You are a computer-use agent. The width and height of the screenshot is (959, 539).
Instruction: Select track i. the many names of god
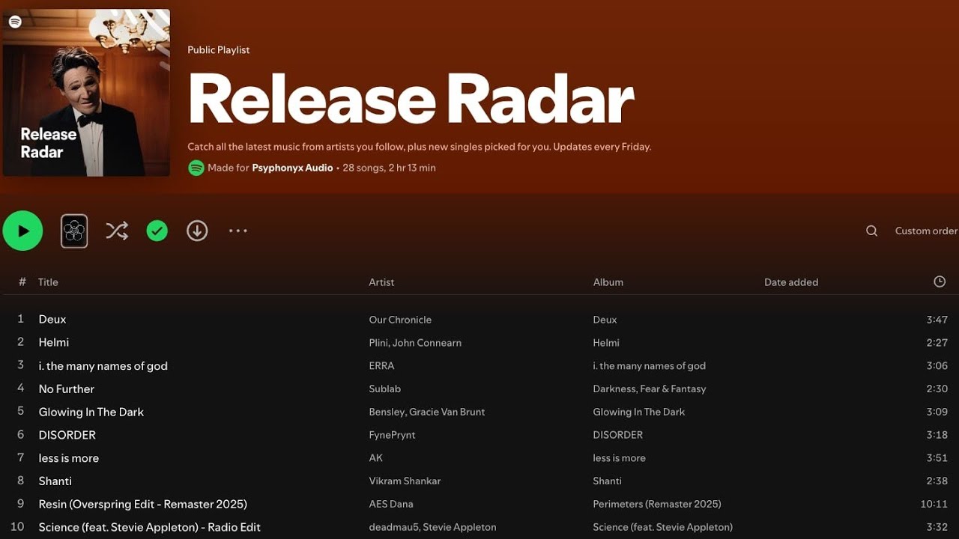point(103,366)
